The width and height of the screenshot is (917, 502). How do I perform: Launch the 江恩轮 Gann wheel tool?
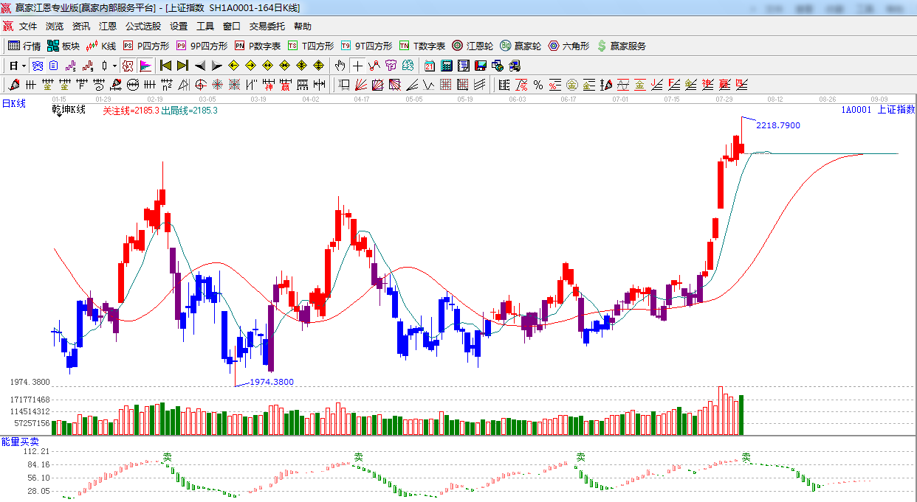(473, 46)
